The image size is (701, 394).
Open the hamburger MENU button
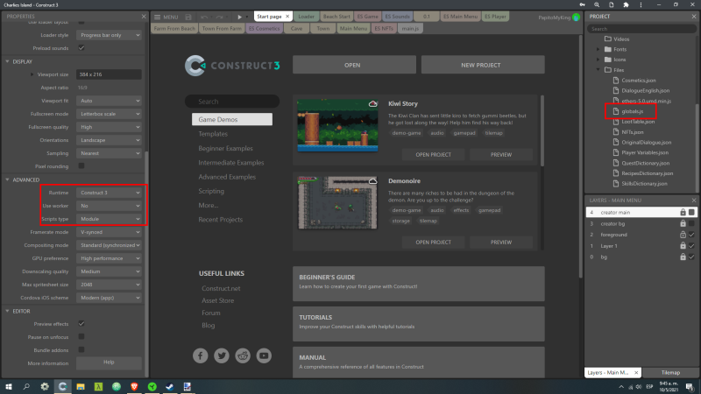pos(166,17)
